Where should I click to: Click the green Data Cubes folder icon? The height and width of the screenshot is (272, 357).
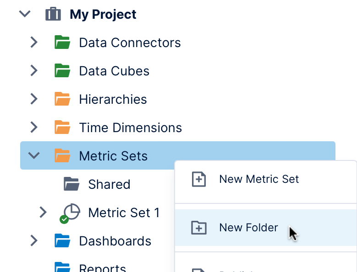62,70
